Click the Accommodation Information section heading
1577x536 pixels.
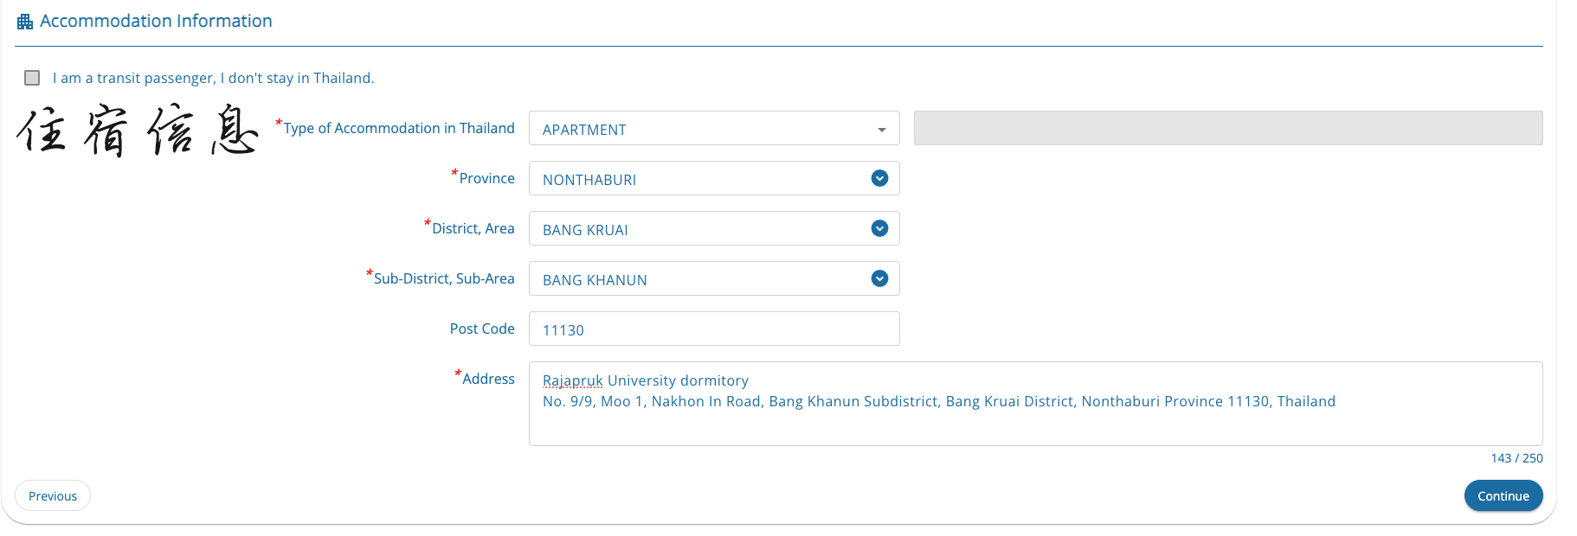tap(156, 21)
